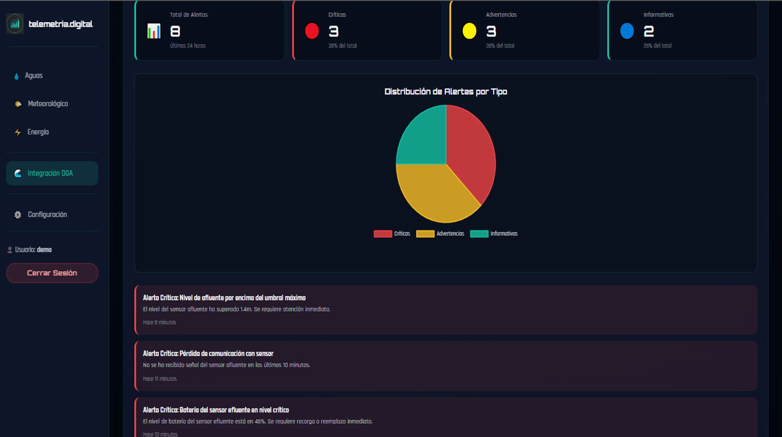Click the blue circle icon on Informativas card

pos(627,31)
